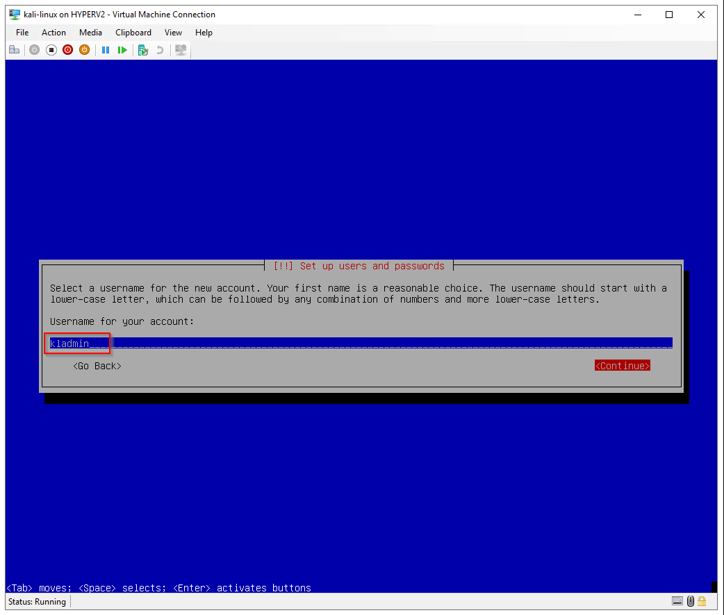
Task: Click the Revert undo-arrow icon
Action: (160, 50)
